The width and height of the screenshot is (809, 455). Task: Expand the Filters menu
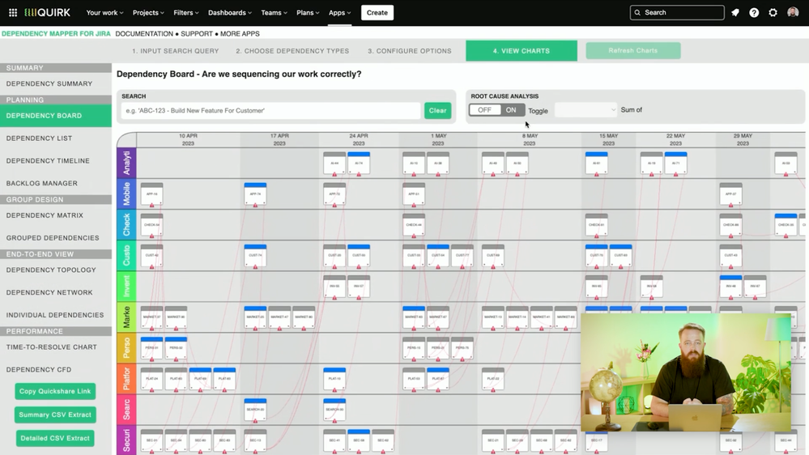pos(185,12)
